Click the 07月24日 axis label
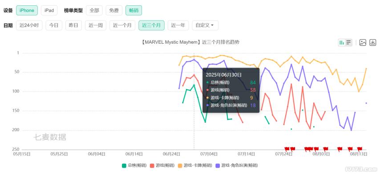The height and width of the screenshot is (174, 380). click(284, 154)
